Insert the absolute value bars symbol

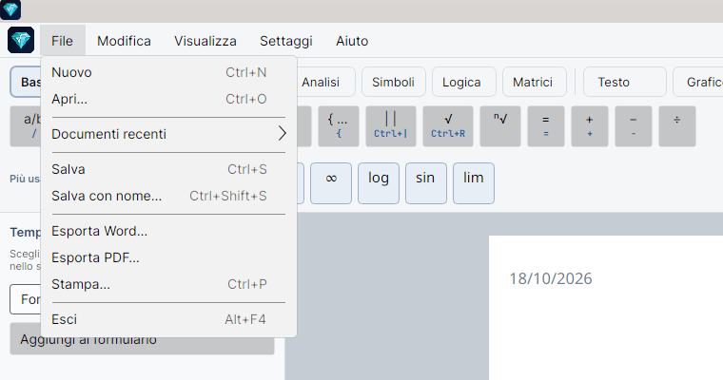pyautogui.click(x=391, y=126)
